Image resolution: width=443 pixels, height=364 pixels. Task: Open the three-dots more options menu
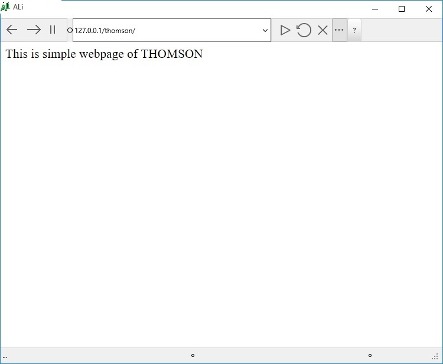pos(339,30)
